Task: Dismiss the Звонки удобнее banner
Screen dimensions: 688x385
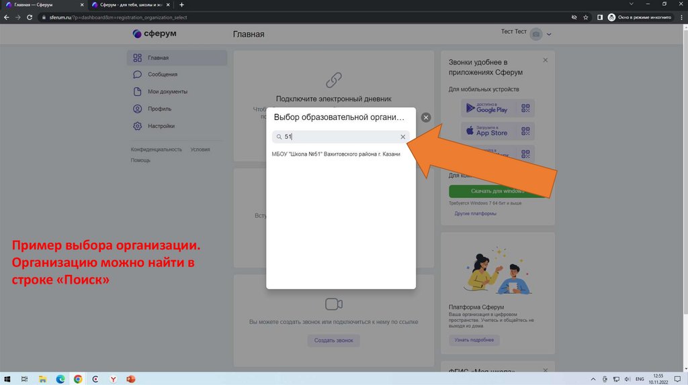Action: point(546,60)
